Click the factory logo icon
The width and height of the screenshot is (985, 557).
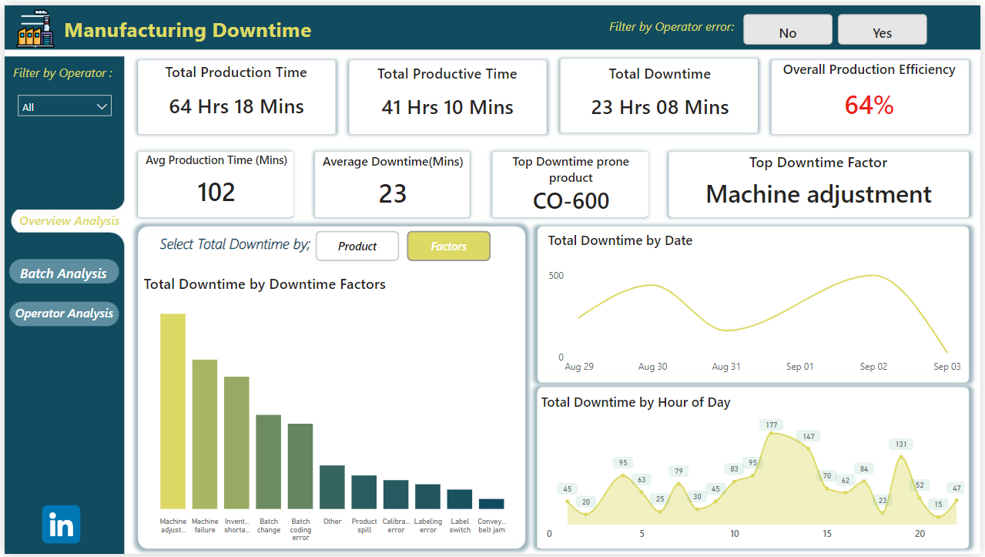[35, 30]
